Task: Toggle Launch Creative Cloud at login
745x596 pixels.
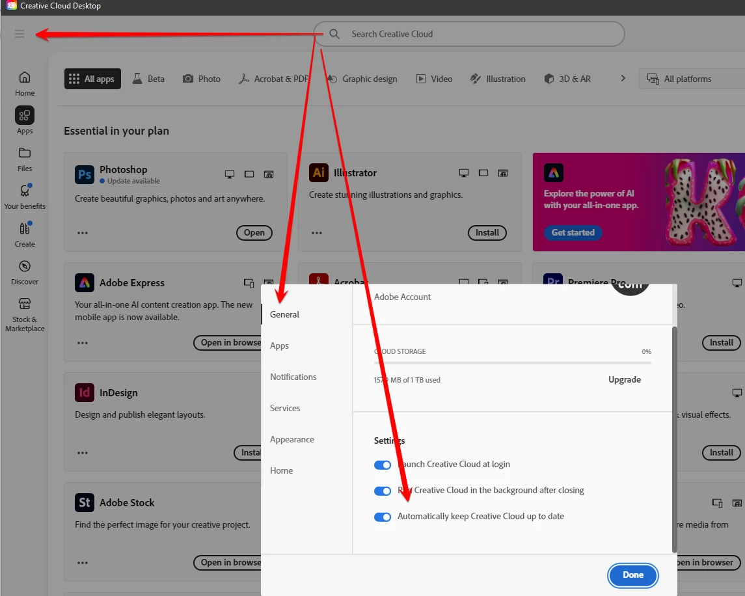Action: click(383, 465)
